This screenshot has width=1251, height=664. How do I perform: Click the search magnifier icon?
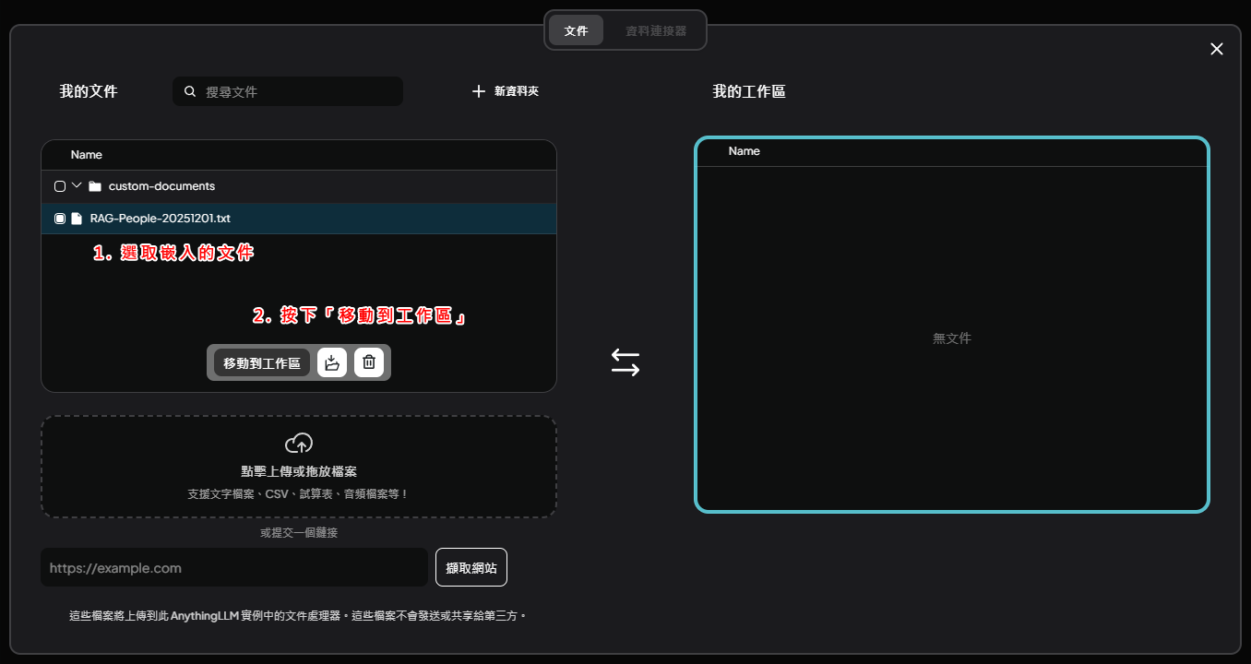190,91
